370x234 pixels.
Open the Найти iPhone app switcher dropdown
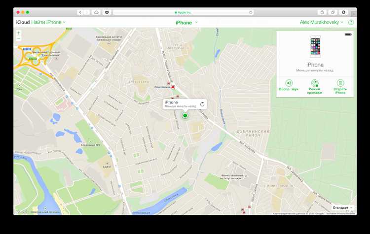click(48, 22)
